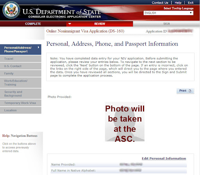Select Security and Background section
The width and height of the screenshot is (200, 175).
(21, 94)
